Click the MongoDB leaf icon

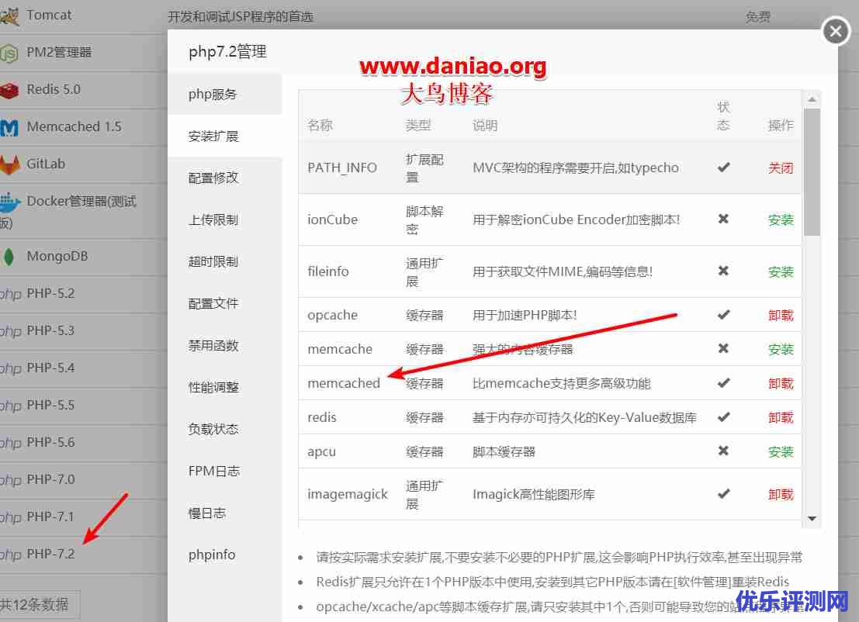[x=9, y=256]
